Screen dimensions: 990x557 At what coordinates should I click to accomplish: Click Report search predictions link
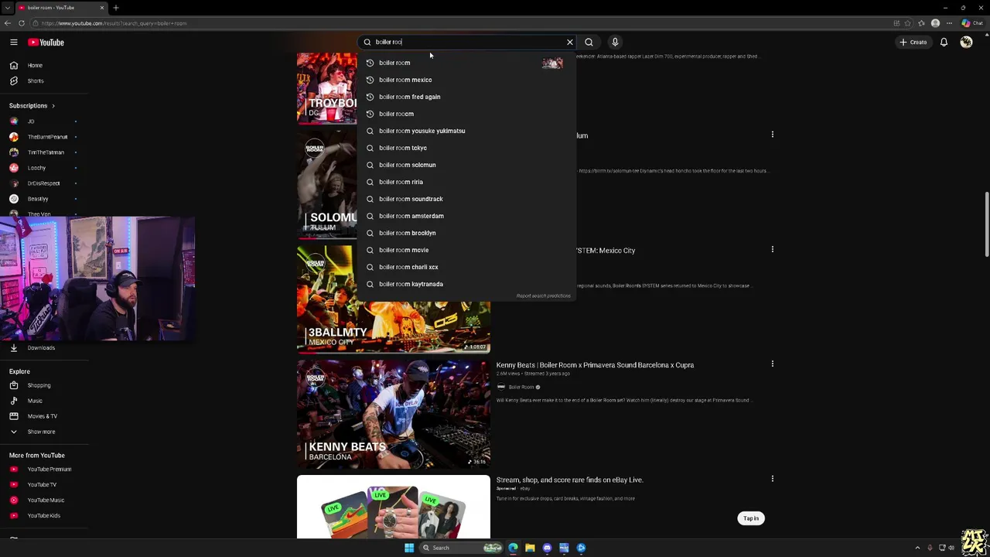[543, 296]
